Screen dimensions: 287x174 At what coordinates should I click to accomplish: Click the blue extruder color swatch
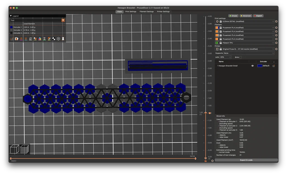[x=260, y=66]
